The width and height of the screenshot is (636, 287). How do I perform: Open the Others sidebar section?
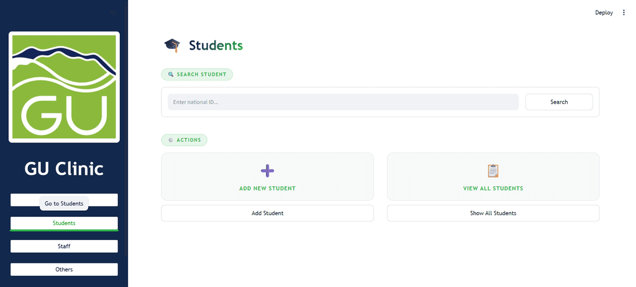pyautogui.click(x=64, y=269)
